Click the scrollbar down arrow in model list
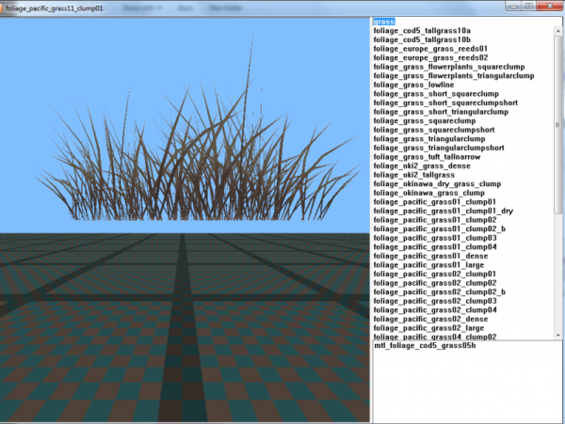 559,334
